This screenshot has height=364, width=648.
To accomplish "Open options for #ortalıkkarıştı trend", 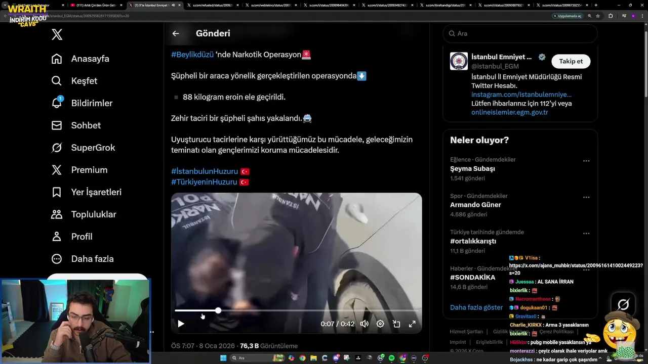I will click(586, 234).
